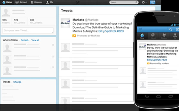This screenshot has height=111, width=179.
Task: Click the desktop Search input field
Action: click(124, 2)
